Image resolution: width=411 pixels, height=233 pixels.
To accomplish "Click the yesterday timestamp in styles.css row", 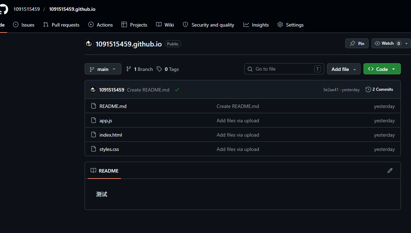I will (384, 149).
